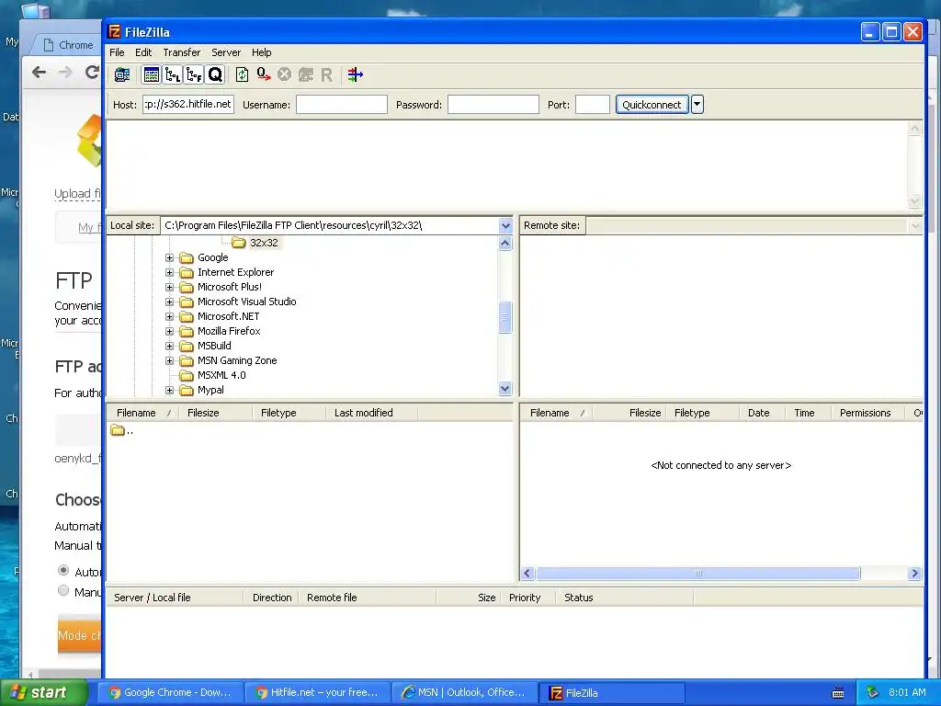Expand the Microsoft.NET folder node

pos(169,316)
